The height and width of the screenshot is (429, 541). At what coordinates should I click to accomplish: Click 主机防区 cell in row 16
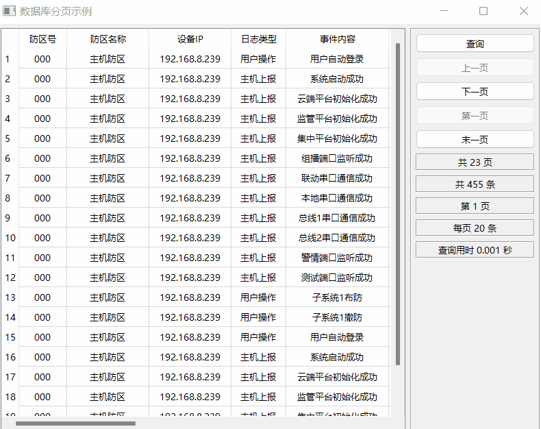108,357
